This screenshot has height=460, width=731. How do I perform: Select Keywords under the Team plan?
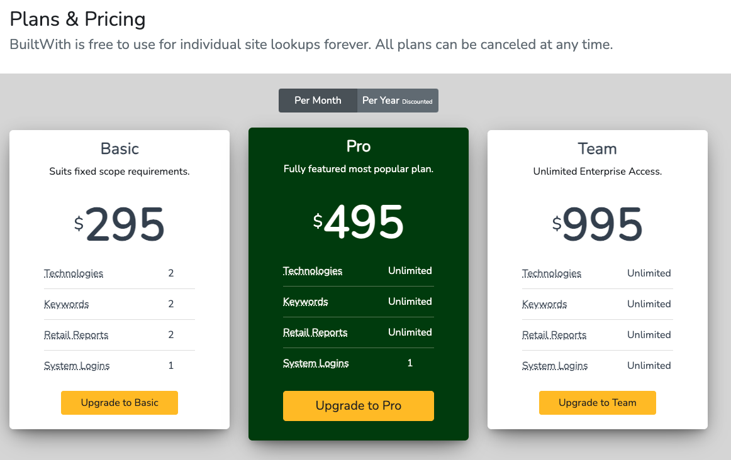coord(545,304)
